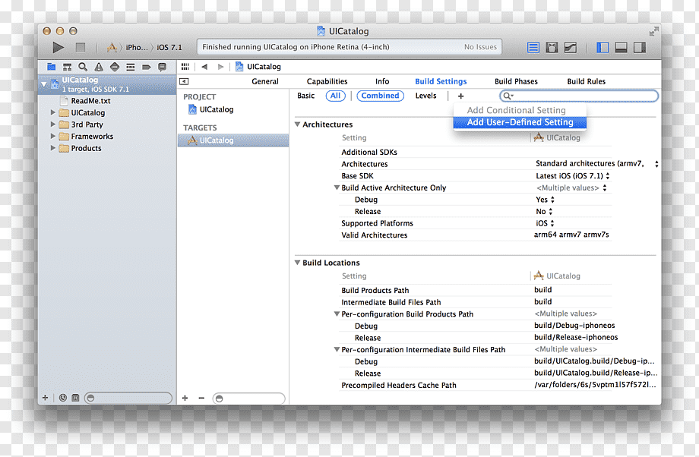Collapse the Architectures section
The width and height of the screenshot is (699, 457).
click(x=297, y=124)
